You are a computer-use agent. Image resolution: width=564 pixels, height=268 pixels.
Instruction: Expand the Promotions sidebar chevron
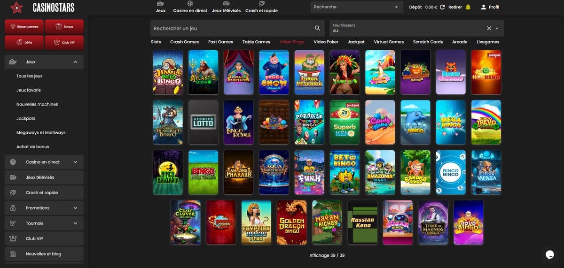click(75, 208)
